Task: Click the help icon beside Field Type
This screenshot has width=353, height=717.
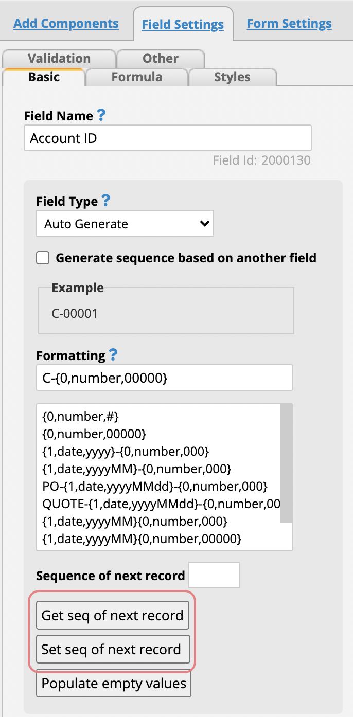Action: 105,200
